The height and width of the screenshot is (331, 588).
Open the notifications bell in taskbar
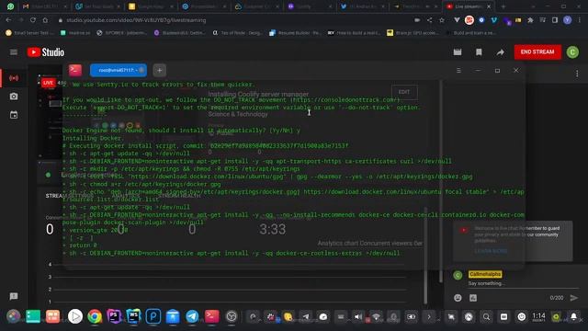coord(573,317)
